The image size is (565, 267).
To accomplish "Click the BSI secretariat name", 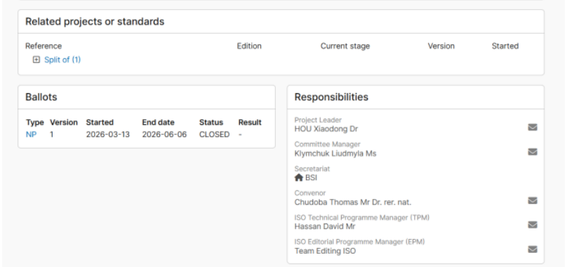I will [312, 178].
